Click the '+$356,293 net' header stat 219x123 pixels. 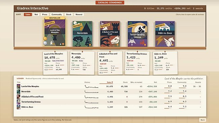coord(182,8)
